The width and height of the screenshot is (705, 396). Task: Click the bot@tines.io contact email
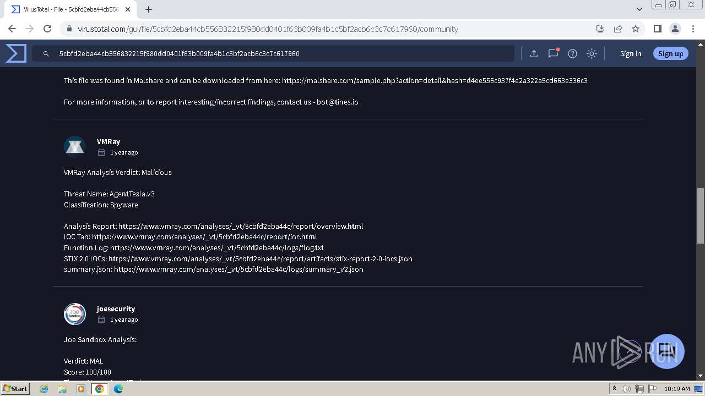pos(337,102)
